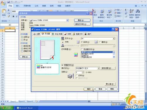
Task: Click the Copy icon in the clipboard group
Action: point(9,13)
